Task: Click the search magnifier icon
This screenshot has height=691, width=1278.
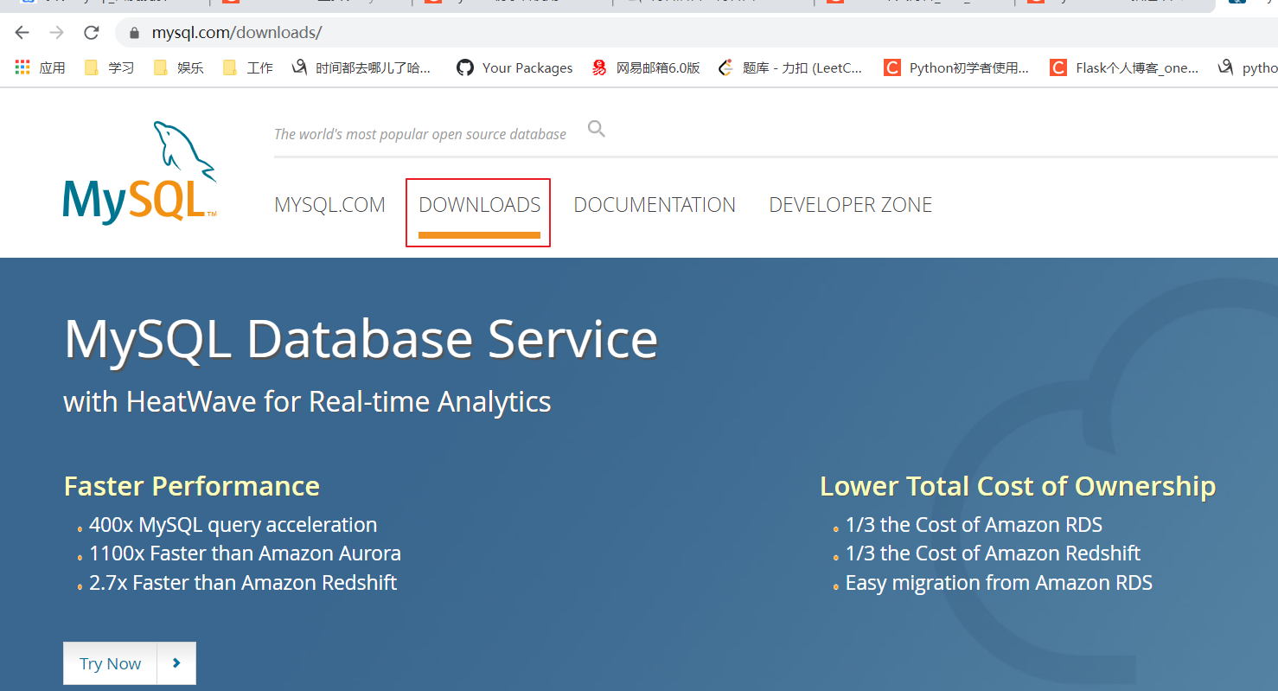Action: [x=597, y=129]
